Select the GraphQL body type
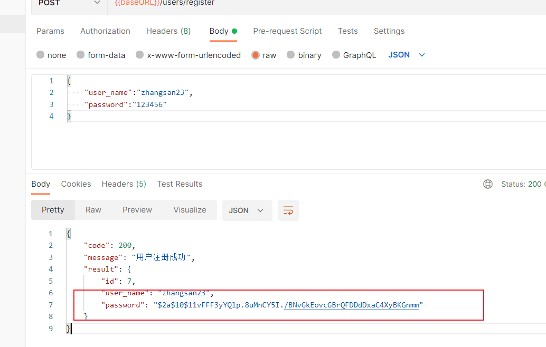The width and height of the screenshot is (546, 347). click(354, 55)
